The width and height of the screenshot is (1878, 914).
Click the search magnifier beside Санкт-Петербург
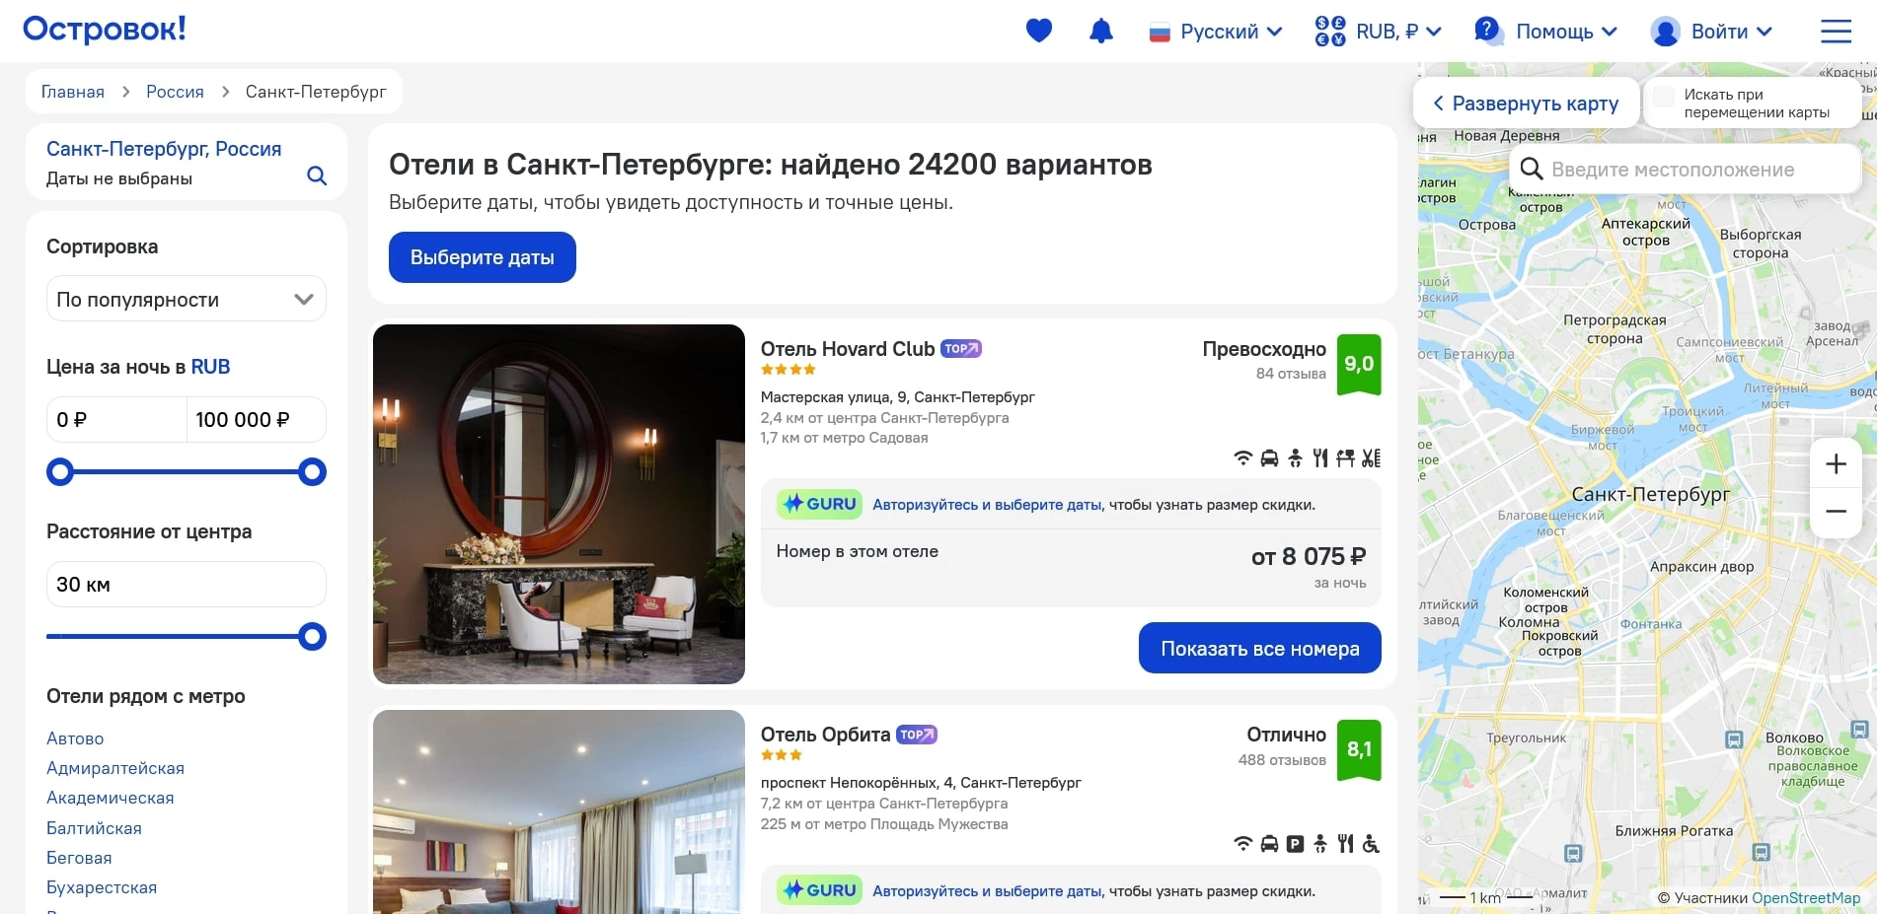pos(316,176)
